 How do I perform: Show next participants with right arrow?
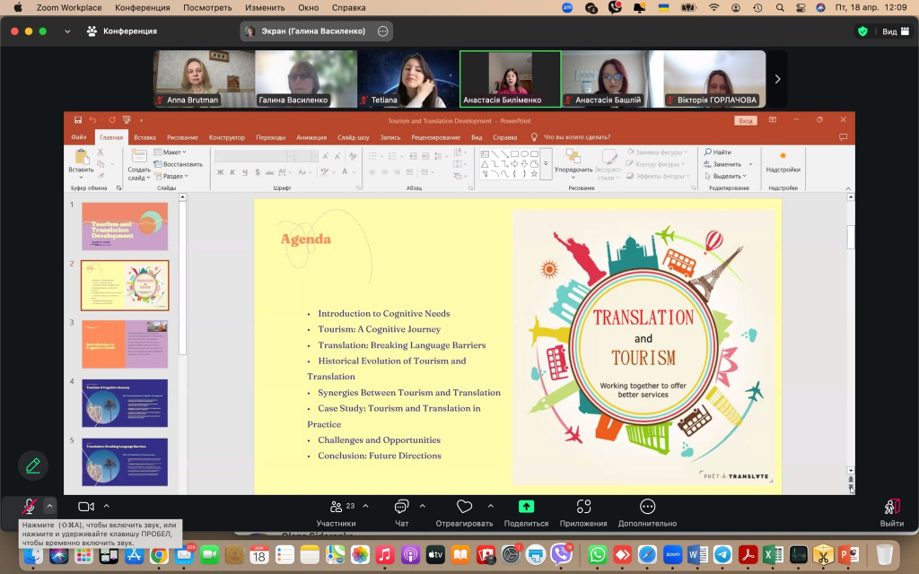[x=777, y=79]
